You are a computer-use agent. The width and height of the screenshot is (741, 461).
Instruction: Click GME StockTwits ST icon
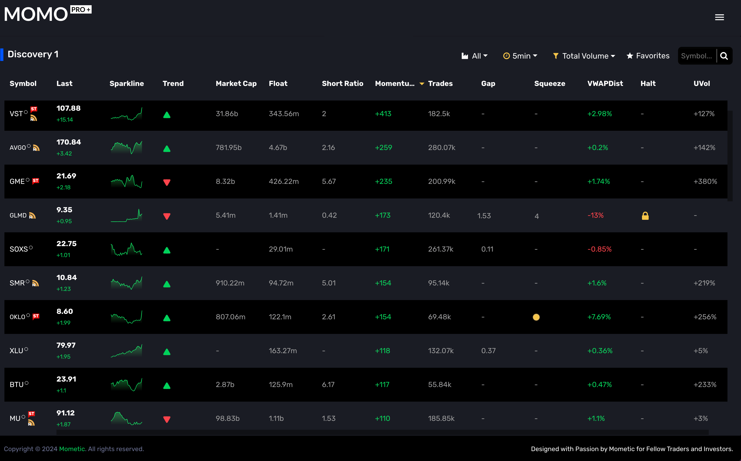click(36, 181)
